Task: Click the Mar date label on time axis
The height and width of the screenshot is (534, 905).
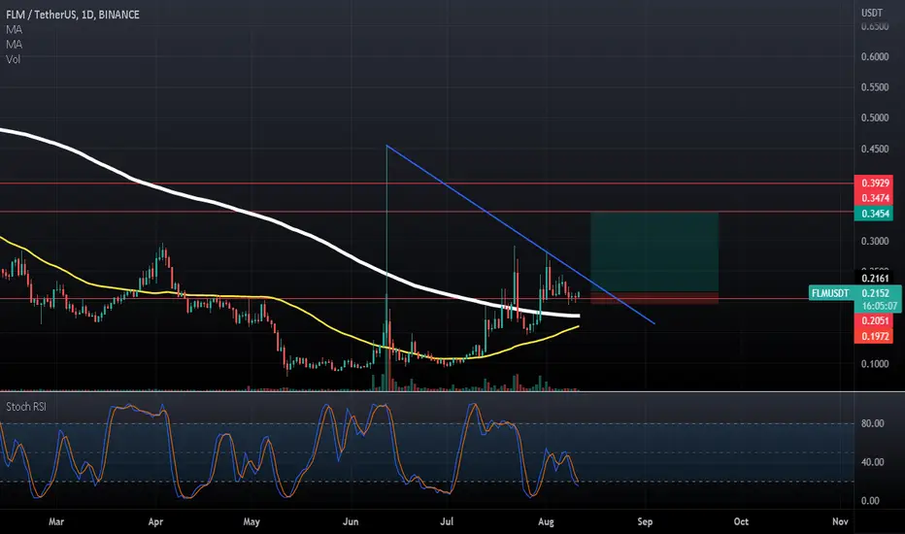Action: click(56, 522)
